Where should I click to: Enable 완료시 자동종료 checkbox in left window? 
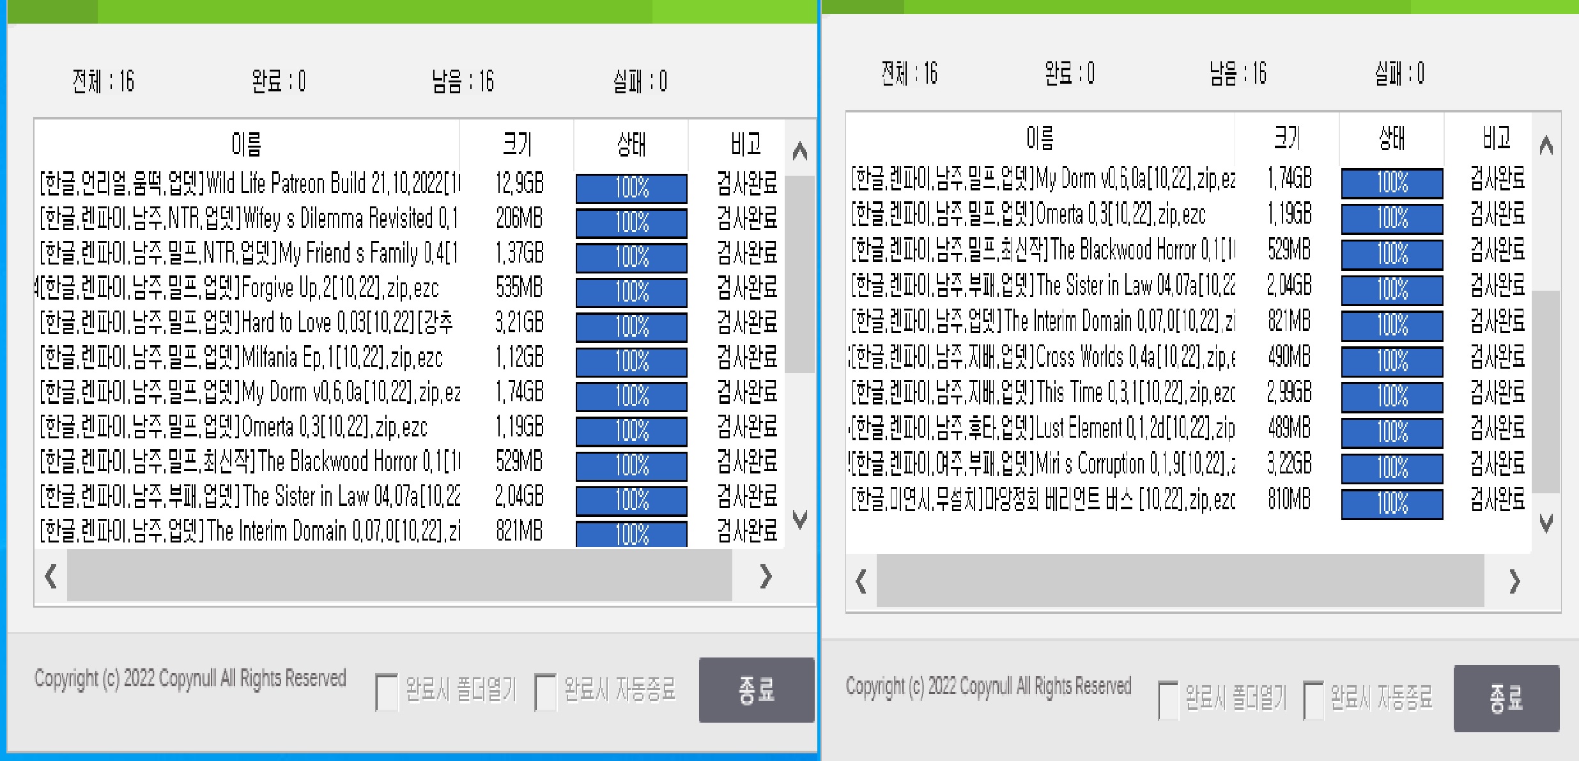pyautogui.click(x=546, y=689)
